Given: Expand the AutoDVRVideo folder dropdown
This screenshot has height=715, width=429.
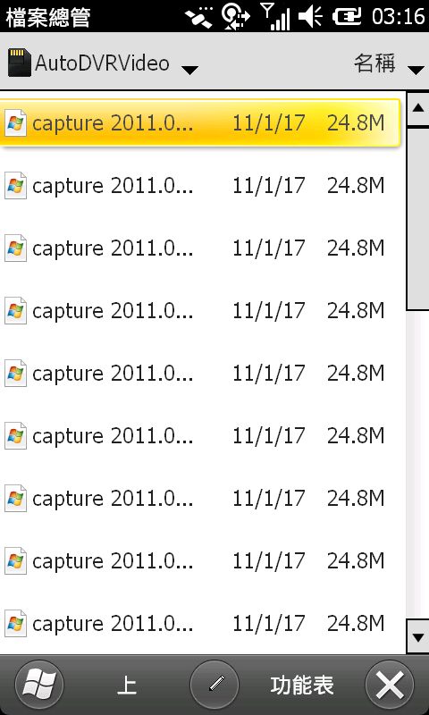Looking at the screenshot, I should coord(189,70).
